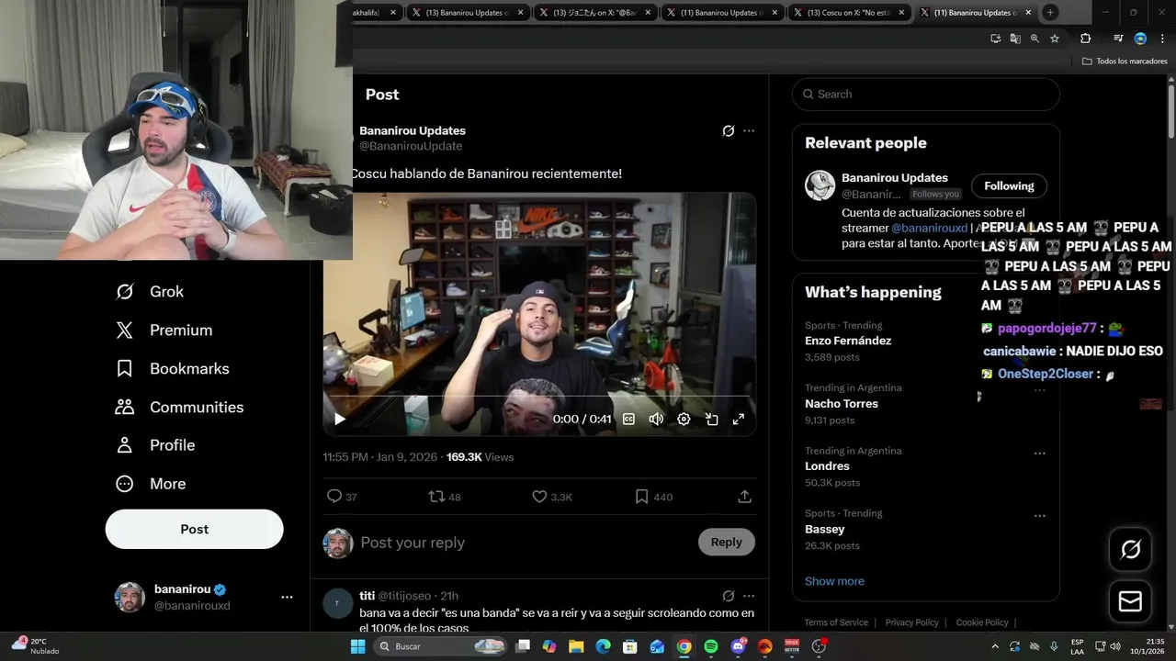This screenshot has height=661, width=1176.
Task: Translate the page via the translate icon
Action: click(1015, 39)
